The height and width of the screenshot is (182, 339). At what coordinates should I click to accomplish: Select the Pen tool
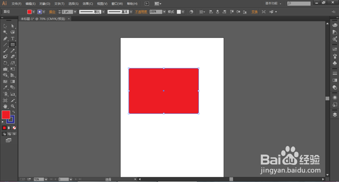pyautogui.click(x=5, y=39)
